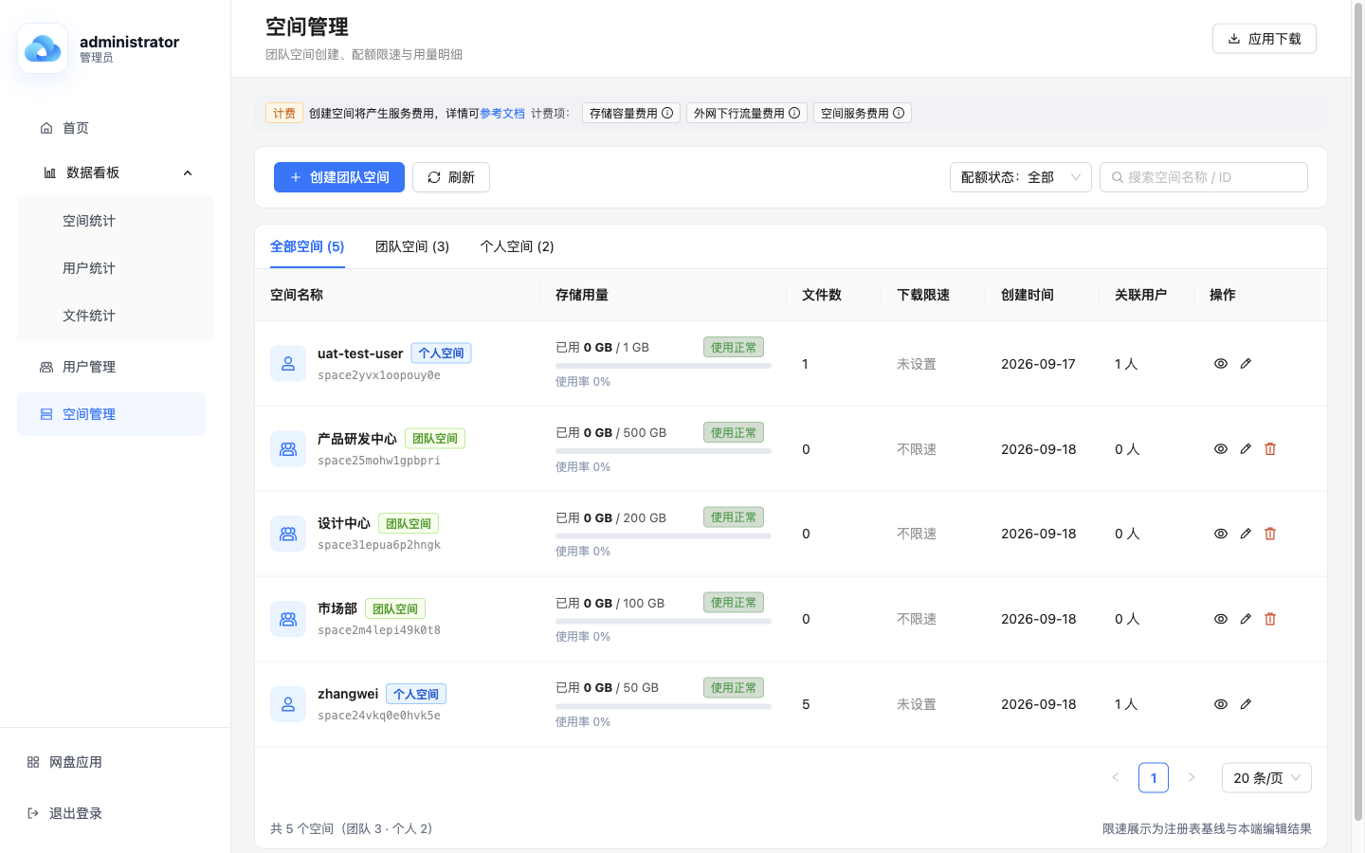Click the 使用正常 tag for 设计中心
This screenshot has width=1365, height=853.
(x=734, y=517)
